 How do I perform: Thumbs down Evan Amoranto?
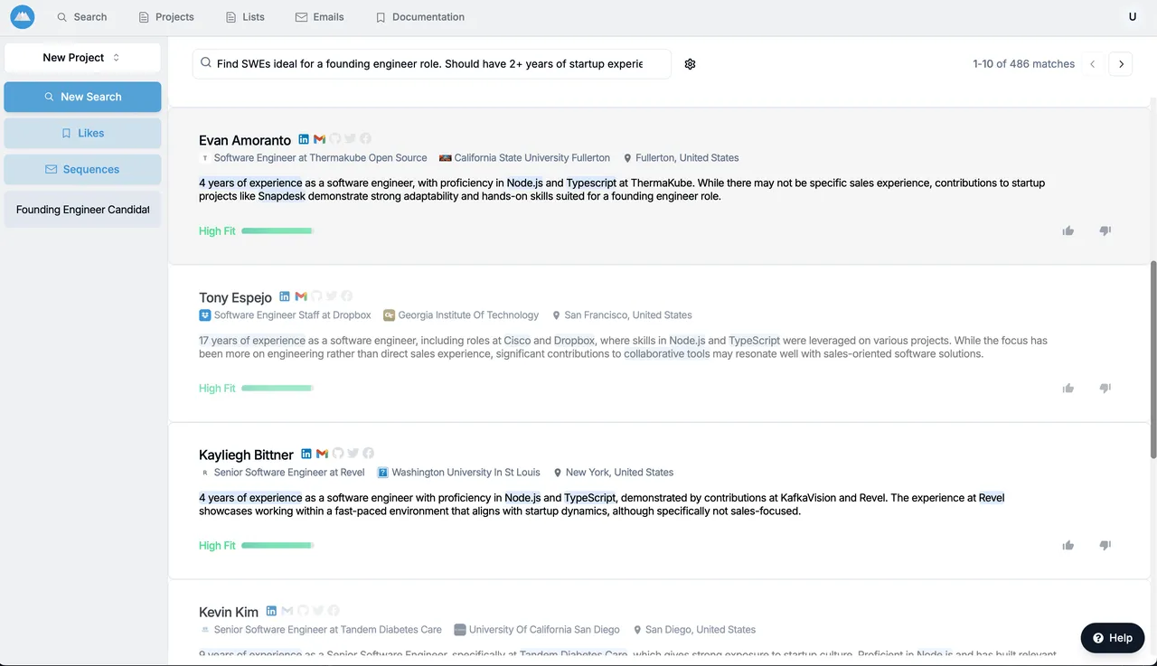1105,231
